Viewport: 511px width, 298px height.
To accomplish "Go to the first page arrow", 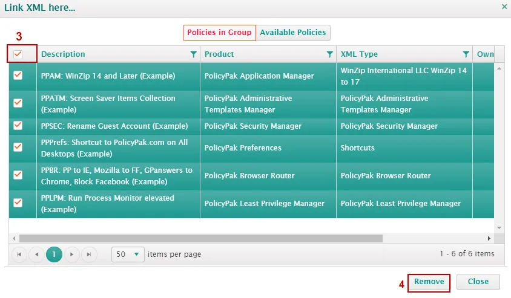I will pyautogui.click(x=19, y=254).
